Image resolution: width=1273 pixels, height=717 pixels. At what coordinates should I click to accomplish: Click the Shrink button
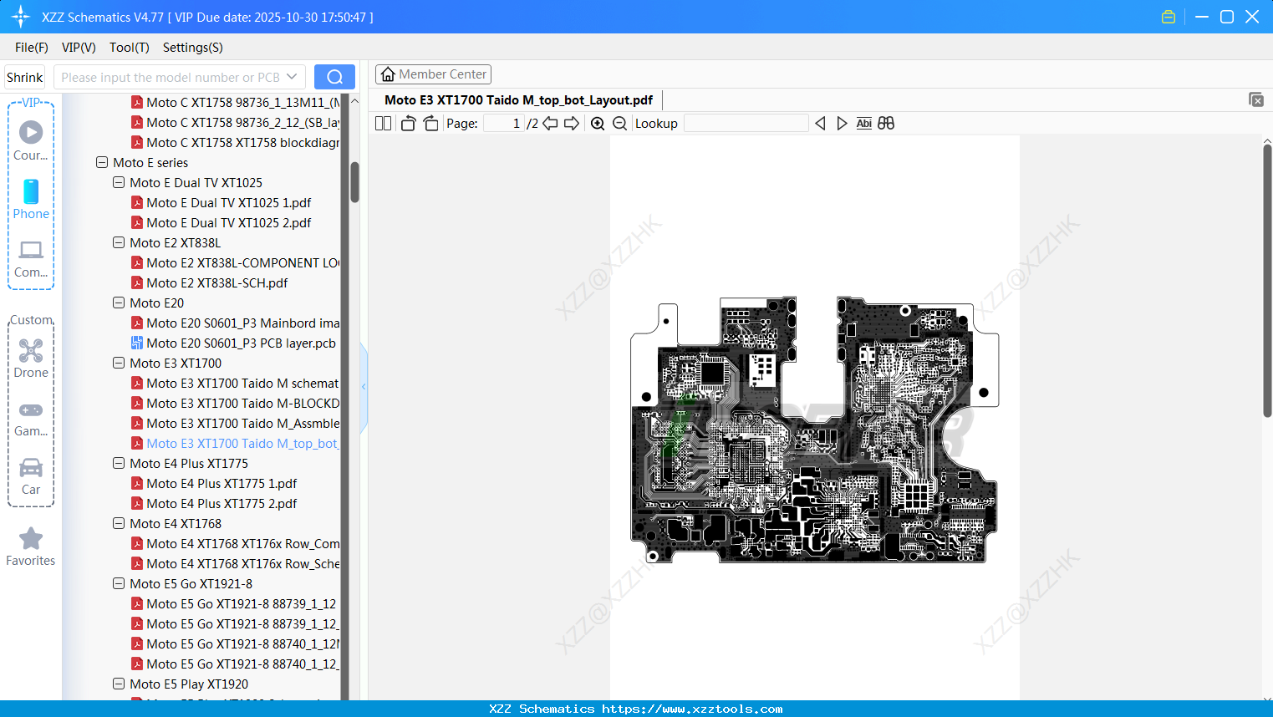[24, 76]
